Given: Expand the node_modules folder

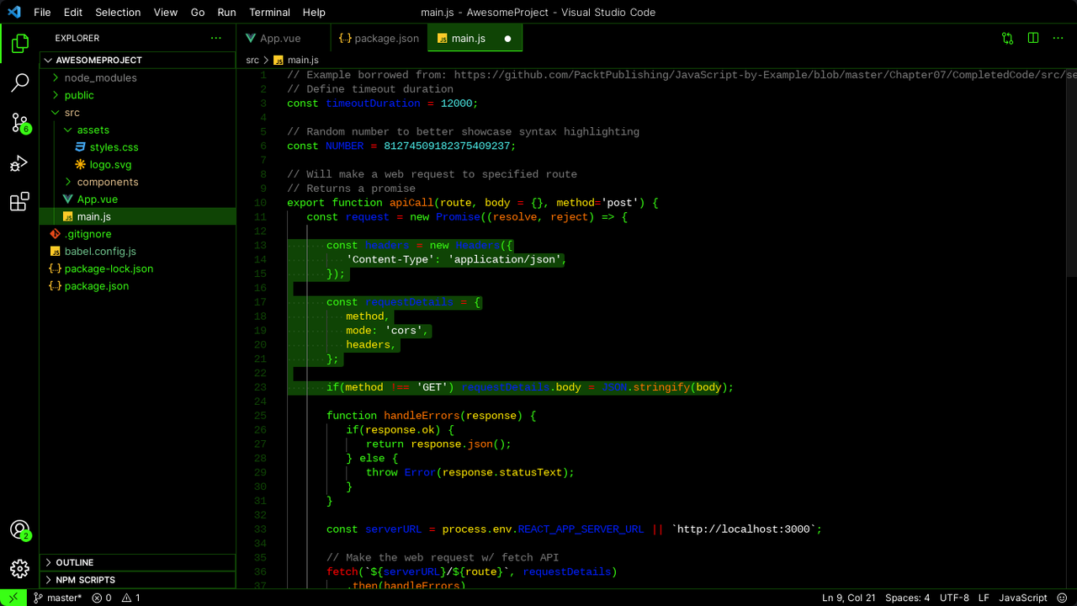Looking at the screenshot, I should [138, 77].
